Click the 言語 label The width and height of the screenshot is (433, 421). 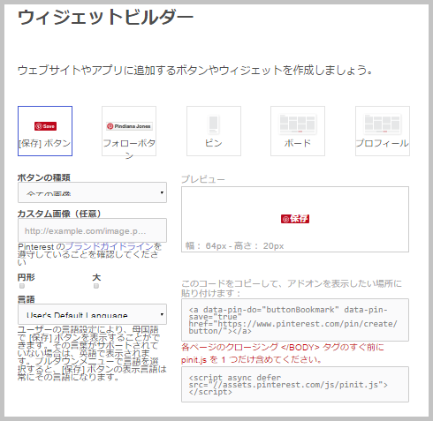27,299
